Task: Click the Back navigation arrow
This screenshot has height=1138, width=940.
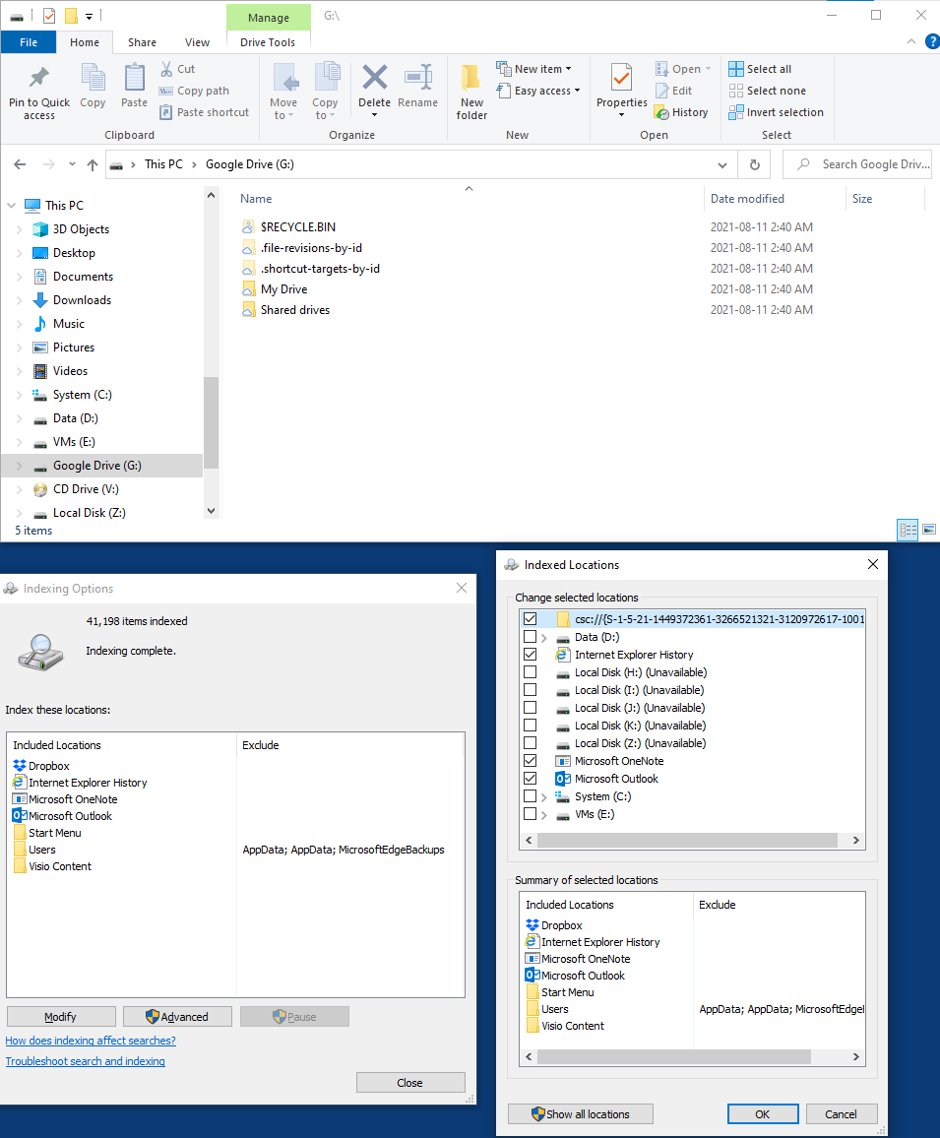Action: pyautogui.click(x=21, y=164)
